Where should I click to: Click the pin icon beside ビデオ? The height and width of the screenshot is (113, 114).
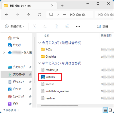[30, 104]
